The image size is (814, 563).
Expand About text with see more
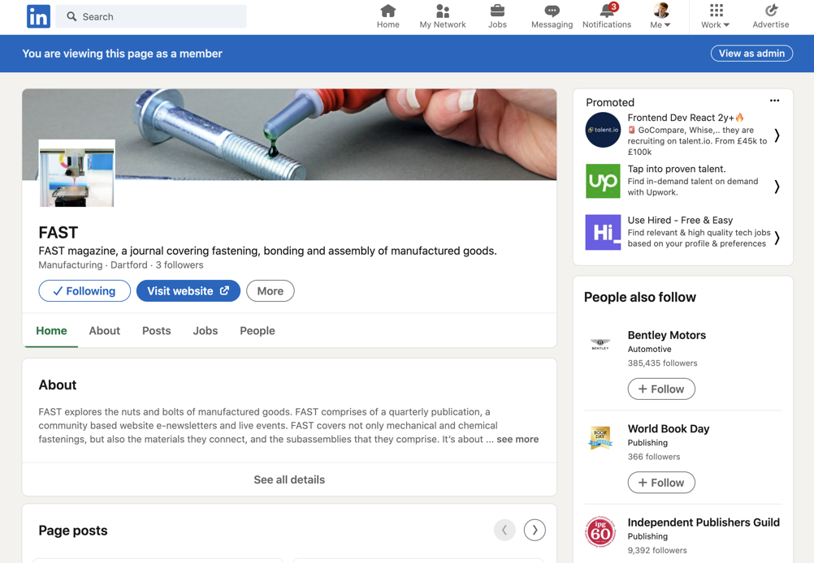517,439
